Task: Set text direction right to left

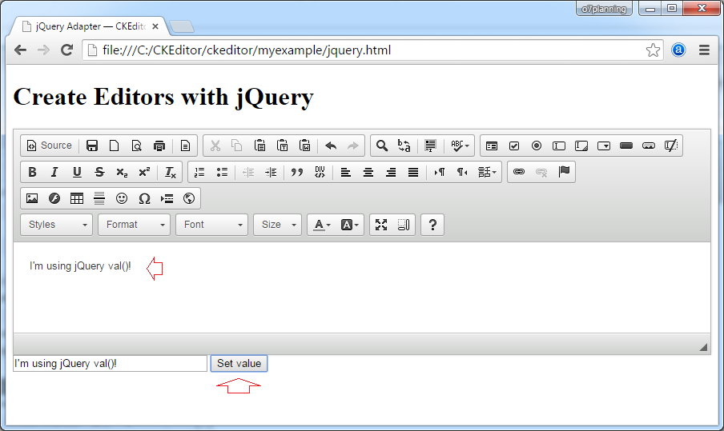Action: (462, 172)
